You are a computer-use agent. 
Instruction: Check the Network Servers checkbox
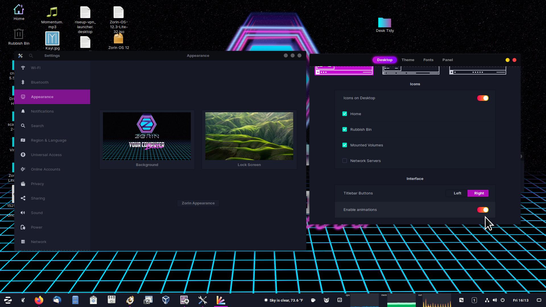tap(345, 161)
